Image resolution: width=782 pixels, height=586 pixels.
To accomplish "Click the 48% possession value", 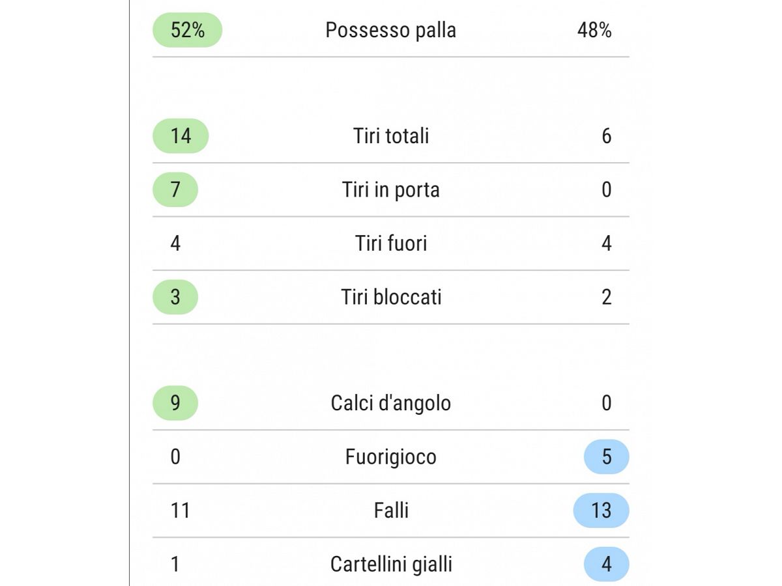I will [x=594, y=30].
